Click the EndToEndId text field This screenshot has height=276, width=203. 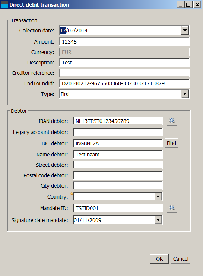point(124,83)
